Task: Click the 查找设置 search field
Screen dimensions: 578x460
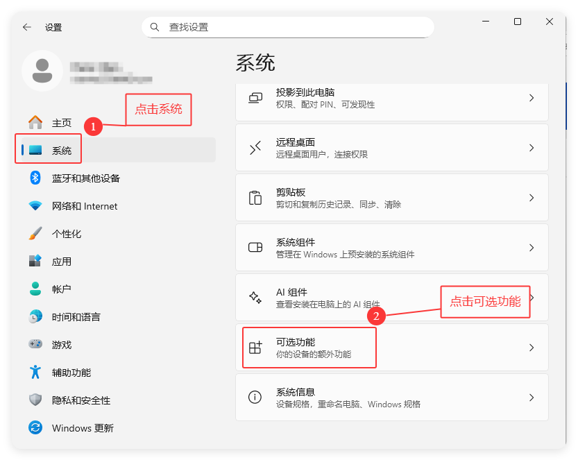Action: (288, 26)
